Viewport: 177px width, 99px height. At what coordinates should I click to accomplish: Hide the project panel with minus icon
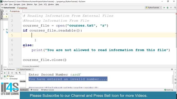click(x=6, y=11)
